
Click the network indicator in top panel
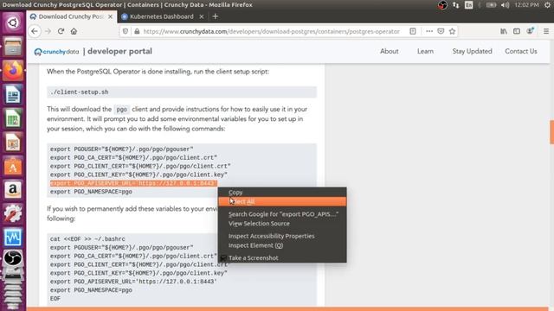coord(456,5)
